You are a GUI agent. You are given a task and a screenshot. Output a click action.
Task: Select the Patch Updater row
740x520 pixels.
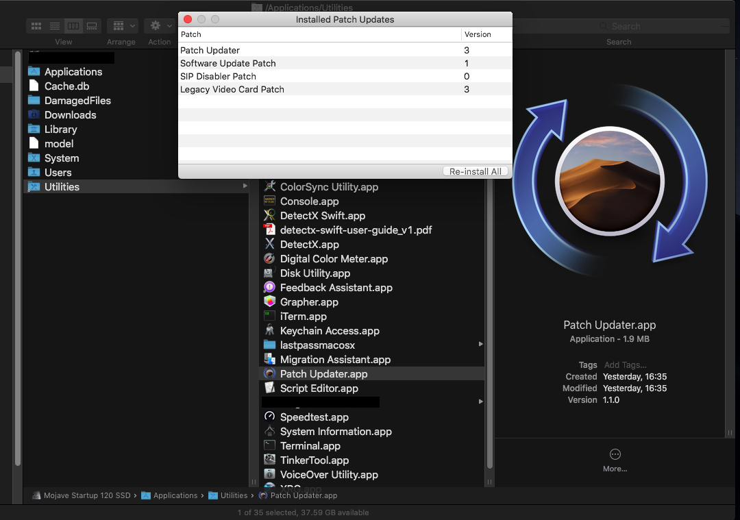345,50
